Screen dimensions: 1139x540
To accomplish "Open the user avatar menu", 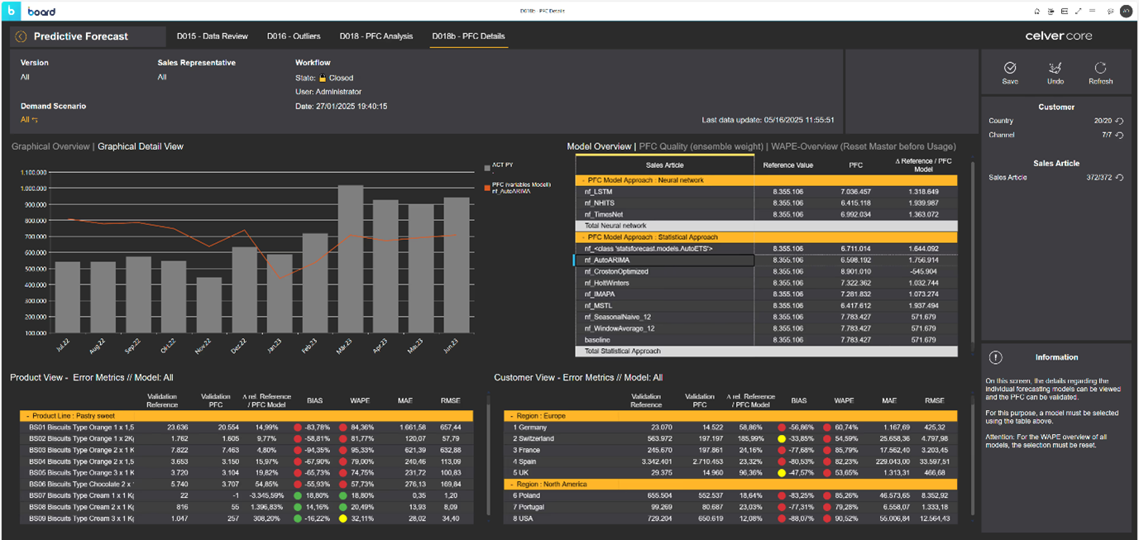I will point(1126,12).
